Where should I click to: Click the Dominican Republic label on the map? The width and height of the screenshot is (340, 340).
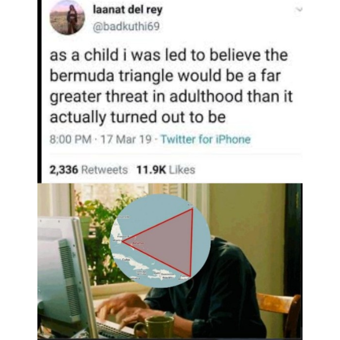[x=167, y=276]
